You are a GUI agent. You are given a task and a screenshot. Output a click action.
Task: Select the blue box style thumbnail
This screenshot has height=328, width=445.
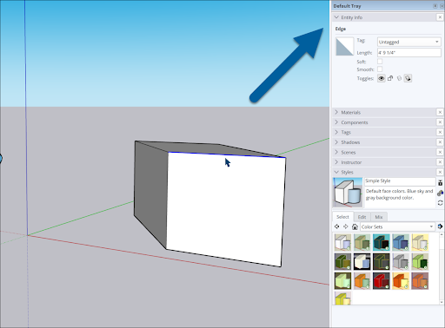click(401, 242)
